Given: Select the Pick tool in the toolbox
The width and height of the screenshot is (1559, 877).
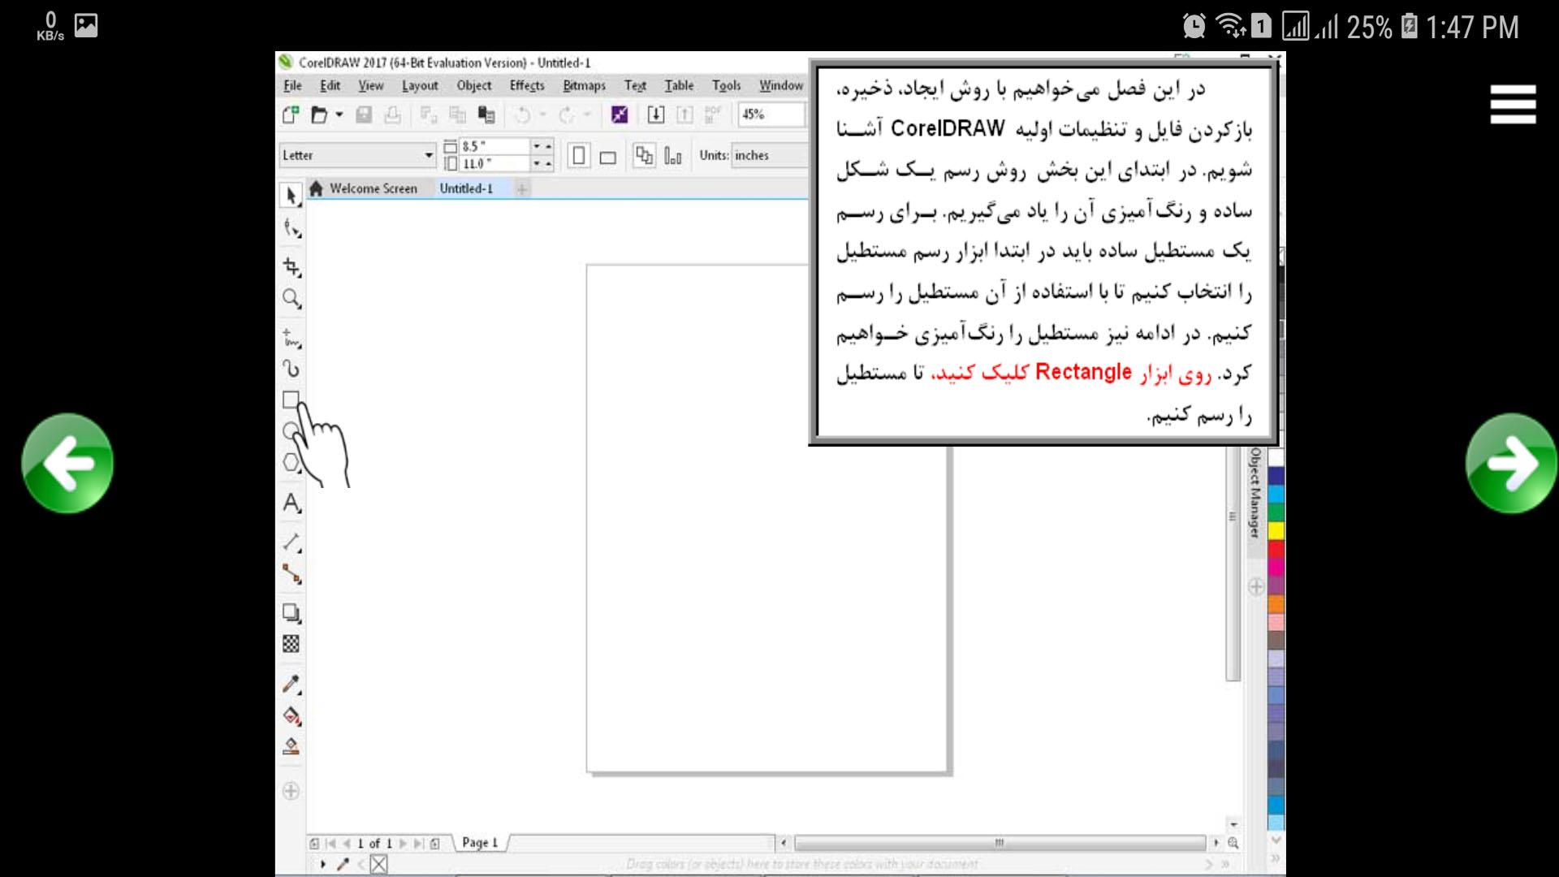Looking at the screenshot, I should point(292,196).
